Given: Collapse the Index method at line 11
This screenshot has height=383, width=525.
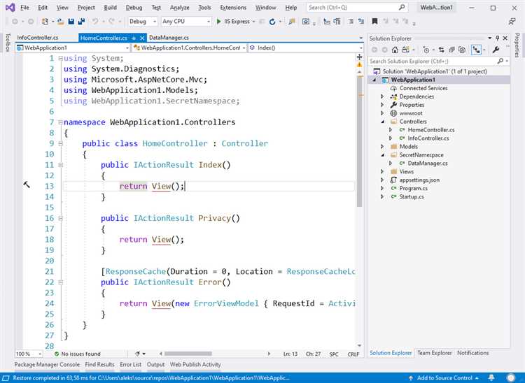Looking at the screenshot, I should coord(60,165).
